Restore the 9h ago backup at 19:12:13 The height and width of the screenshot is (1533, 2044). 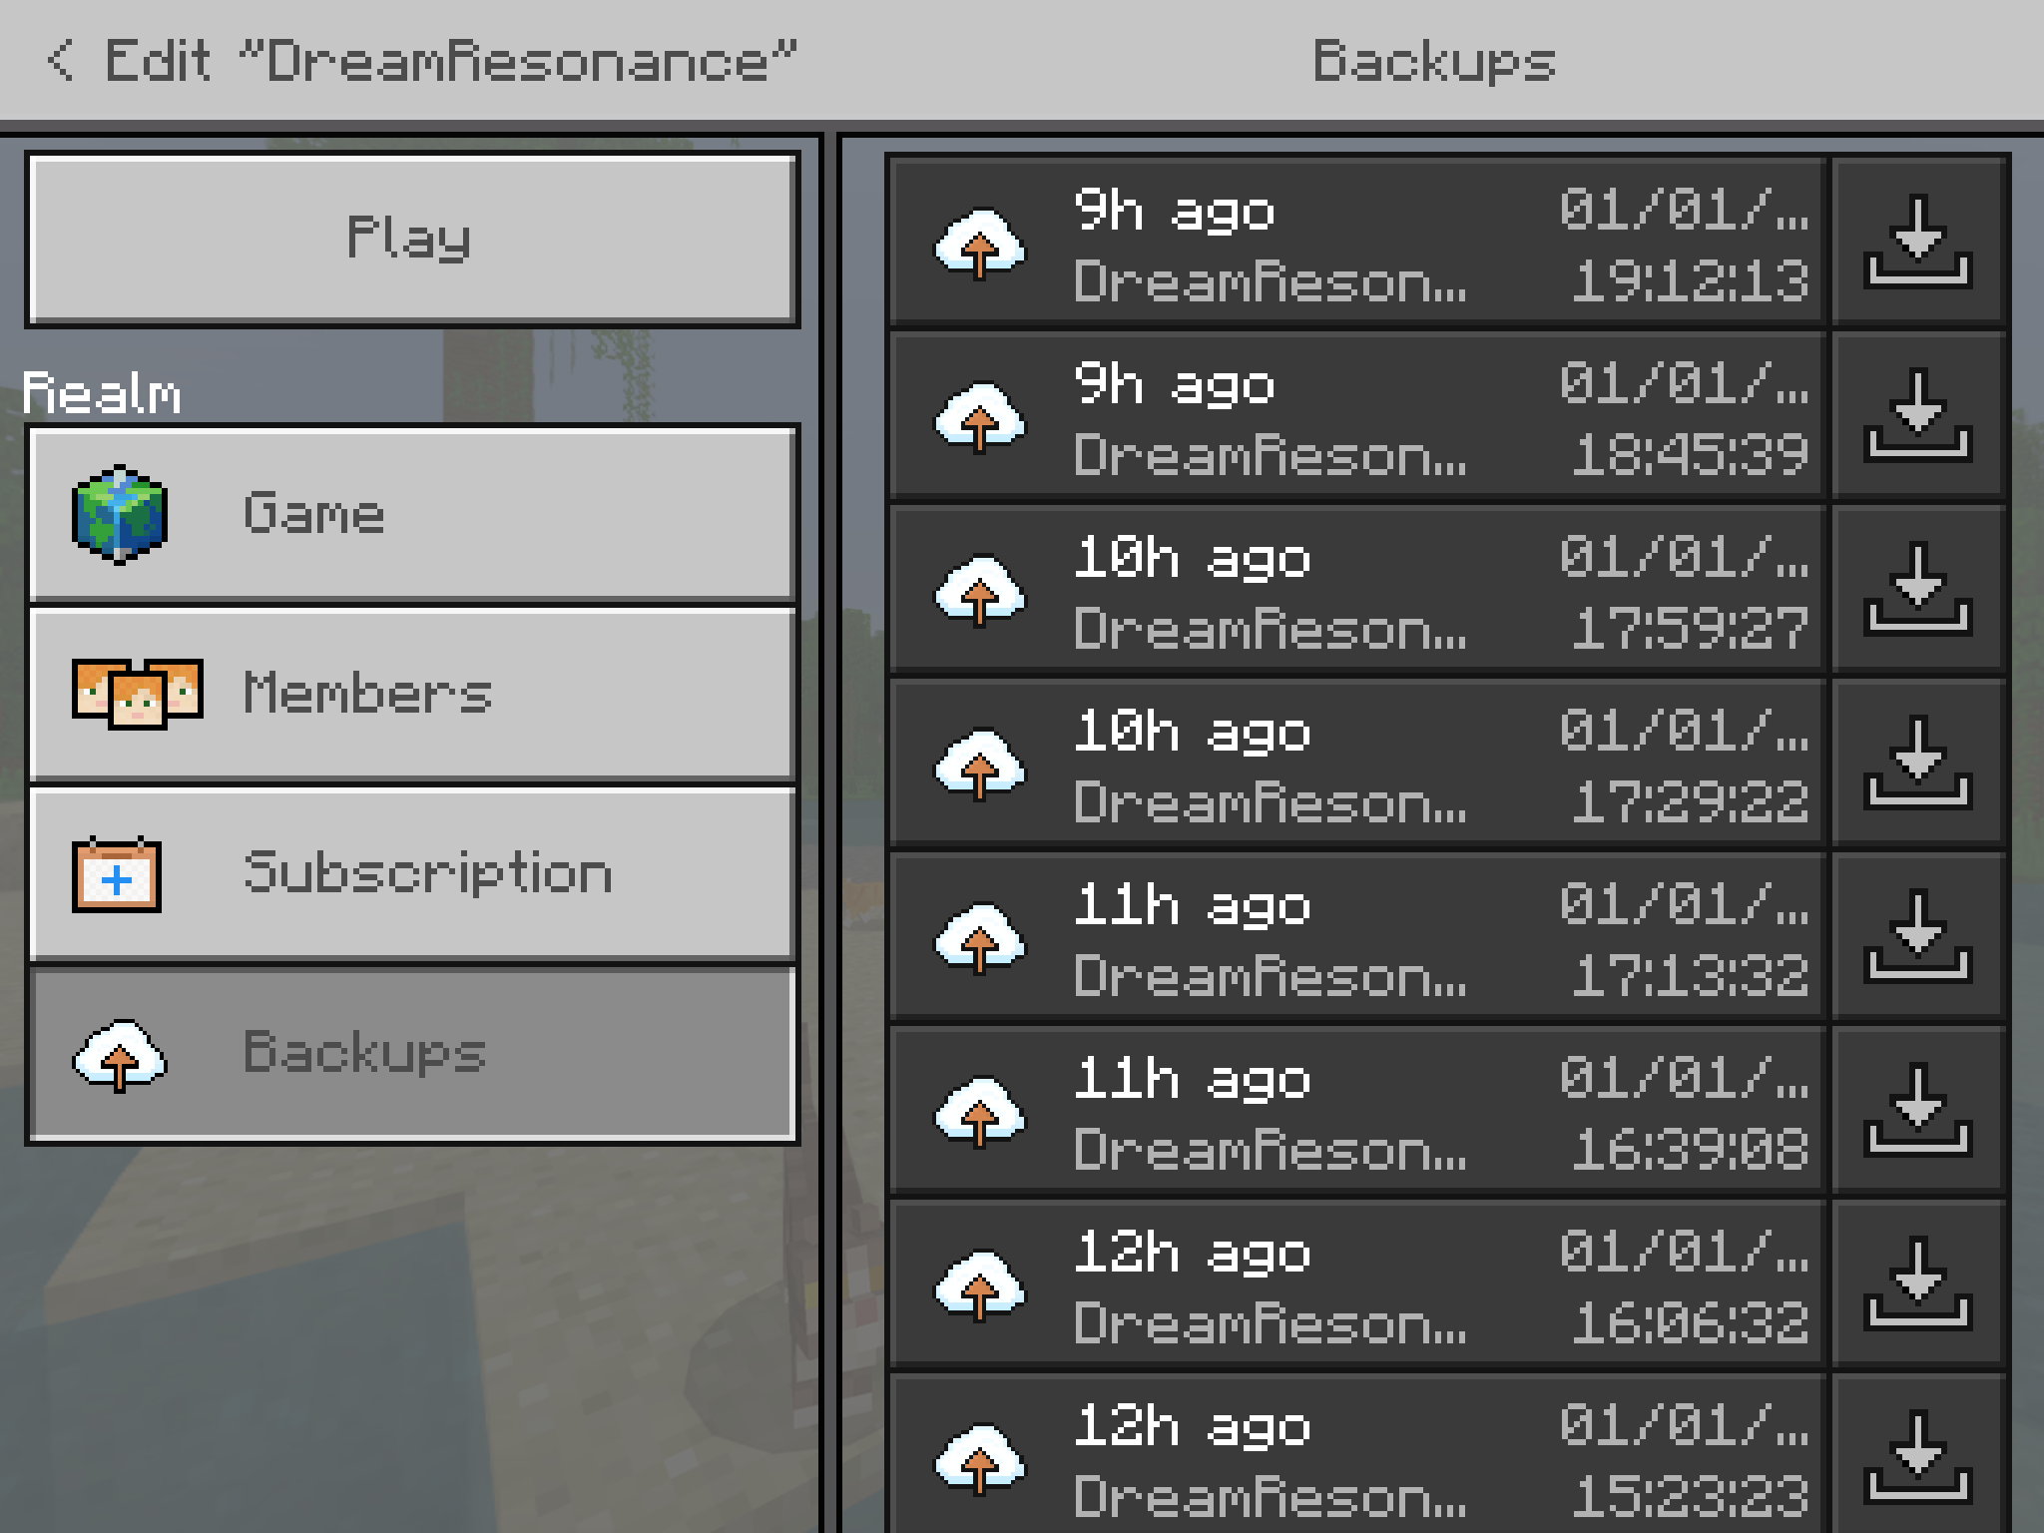pyautogui.click(x=1357, y=242)
